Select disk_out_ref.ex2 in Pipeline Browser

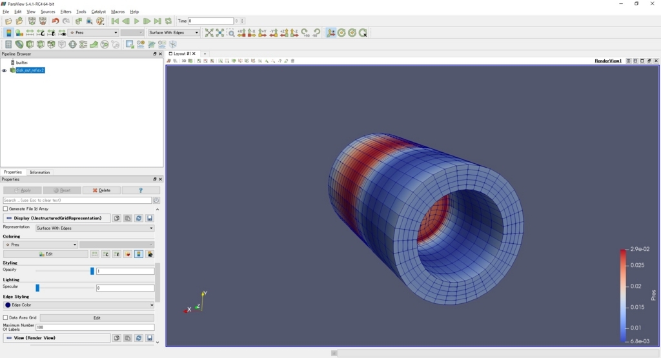tap(30, 70)
